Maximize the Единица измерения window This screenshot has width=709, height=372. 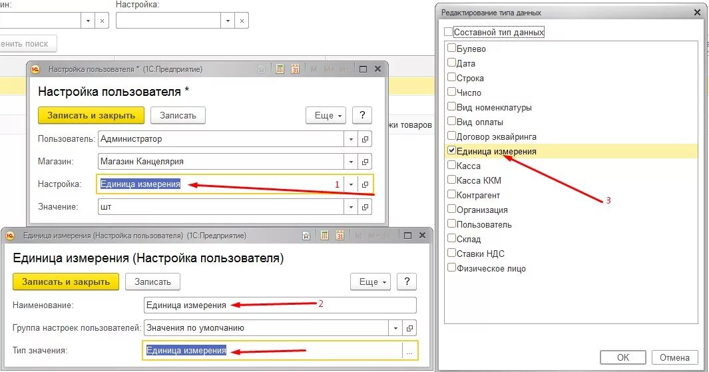[x=407, y=236]
